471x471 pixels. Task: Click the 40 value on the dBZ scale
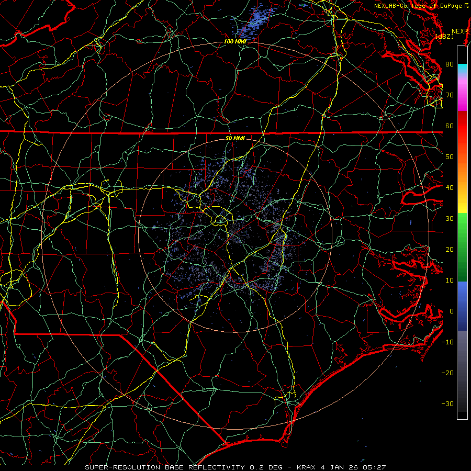[450, 188]
